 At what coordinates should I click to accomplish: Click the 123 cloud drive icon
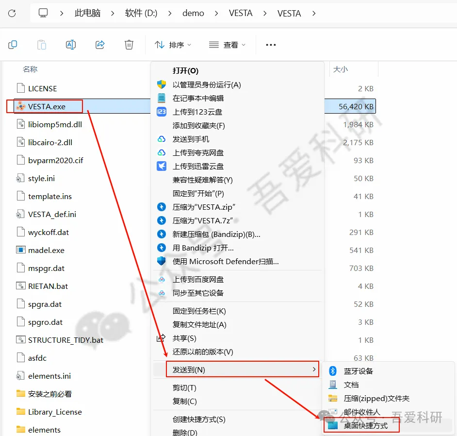point(162,112)
